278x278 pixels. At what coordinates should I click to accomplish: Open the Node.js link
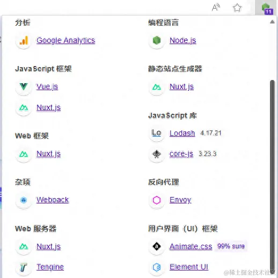[x=182, y=40]
